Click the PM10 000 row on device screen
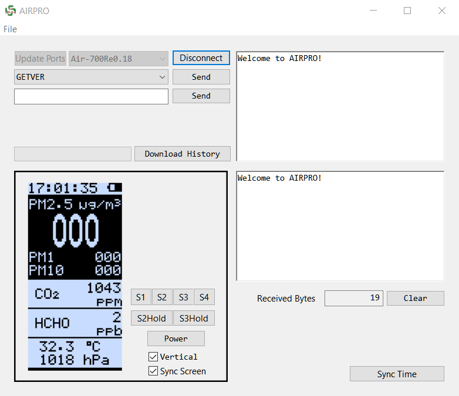Viewport: 459px width, 396px height. tap(75, 270)
